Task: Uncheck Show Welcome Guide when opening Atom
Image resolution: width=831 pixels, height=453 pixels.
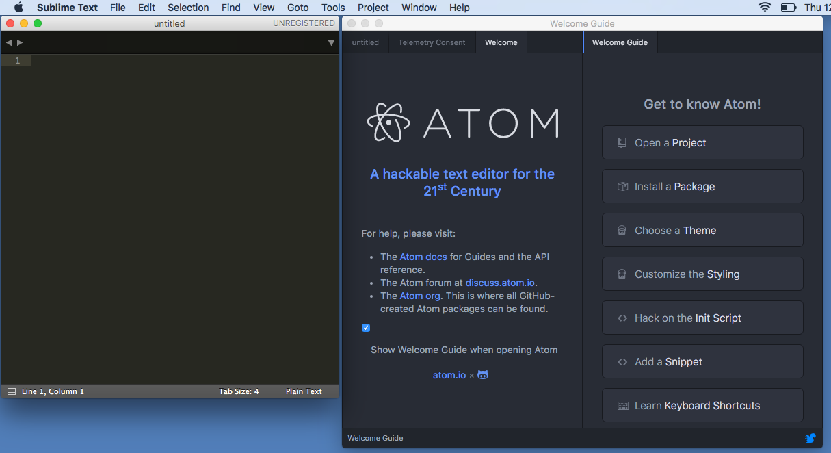Action: tap(366, 328)
